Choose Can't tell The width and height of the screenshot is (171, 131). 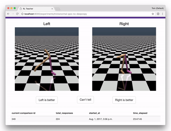85,100
